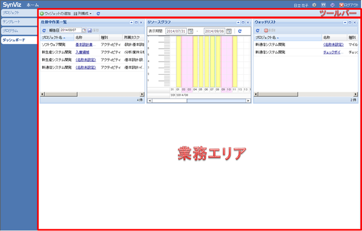This screenshot has height=231, width=362.
Task: Click the 仕掛中作業一覧 horizontal scrollbar thumb
Action: point(61,94)
